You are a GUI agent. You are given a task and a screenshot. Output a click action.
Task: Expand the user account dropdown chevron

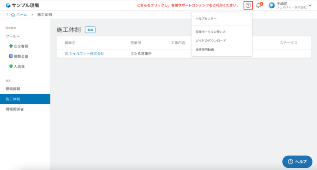pos(310,6)
